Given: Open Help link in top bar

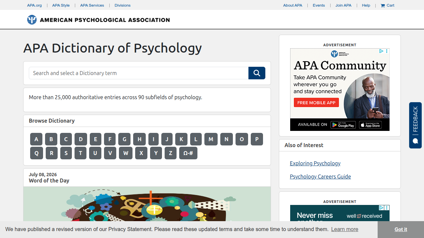Looking at the screenshot, I should 366,5.
